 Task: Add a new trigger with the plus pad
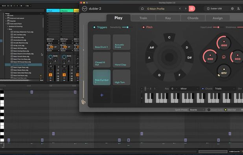tap(102, 95)
